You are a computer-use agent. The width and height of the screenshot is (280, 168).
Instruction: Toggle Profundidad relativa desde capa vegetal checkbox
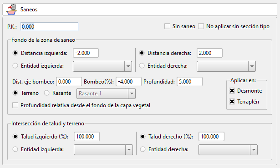[15, 105]
